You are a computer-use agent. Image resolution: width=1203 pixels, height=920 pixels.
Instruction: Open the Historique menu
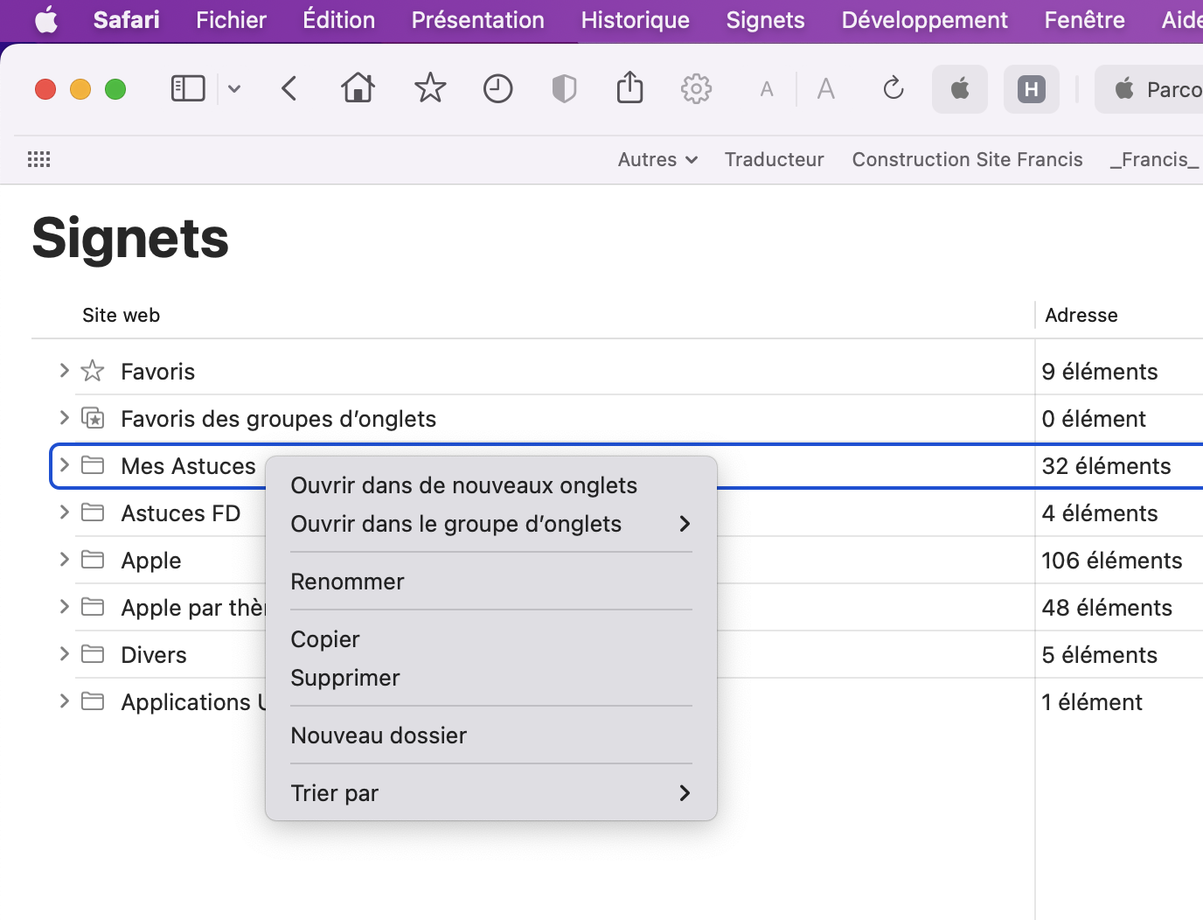(635, 20)
